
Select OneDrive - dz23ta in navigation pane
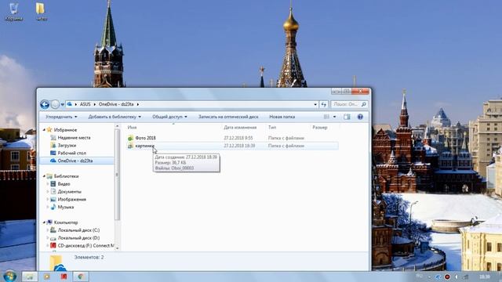pyautogui.click(x=75, y=161)
